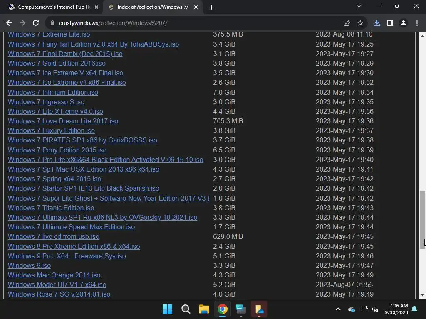
Task: Select Windows 7 Lite XTreme v4.0.iso
Action: tap(55, 111)
